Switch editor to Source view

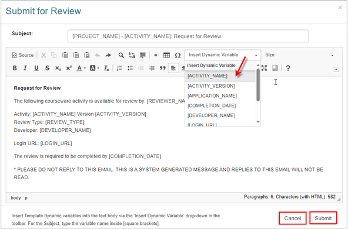22,55
